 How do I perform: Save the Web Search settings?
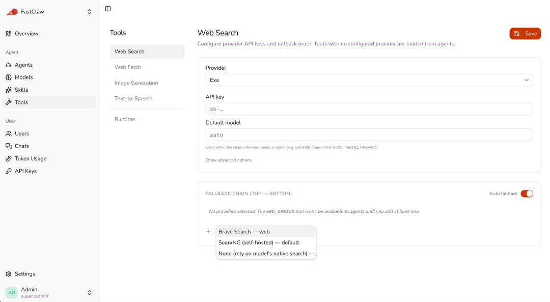pyautogui.click(x=525, y=34)
